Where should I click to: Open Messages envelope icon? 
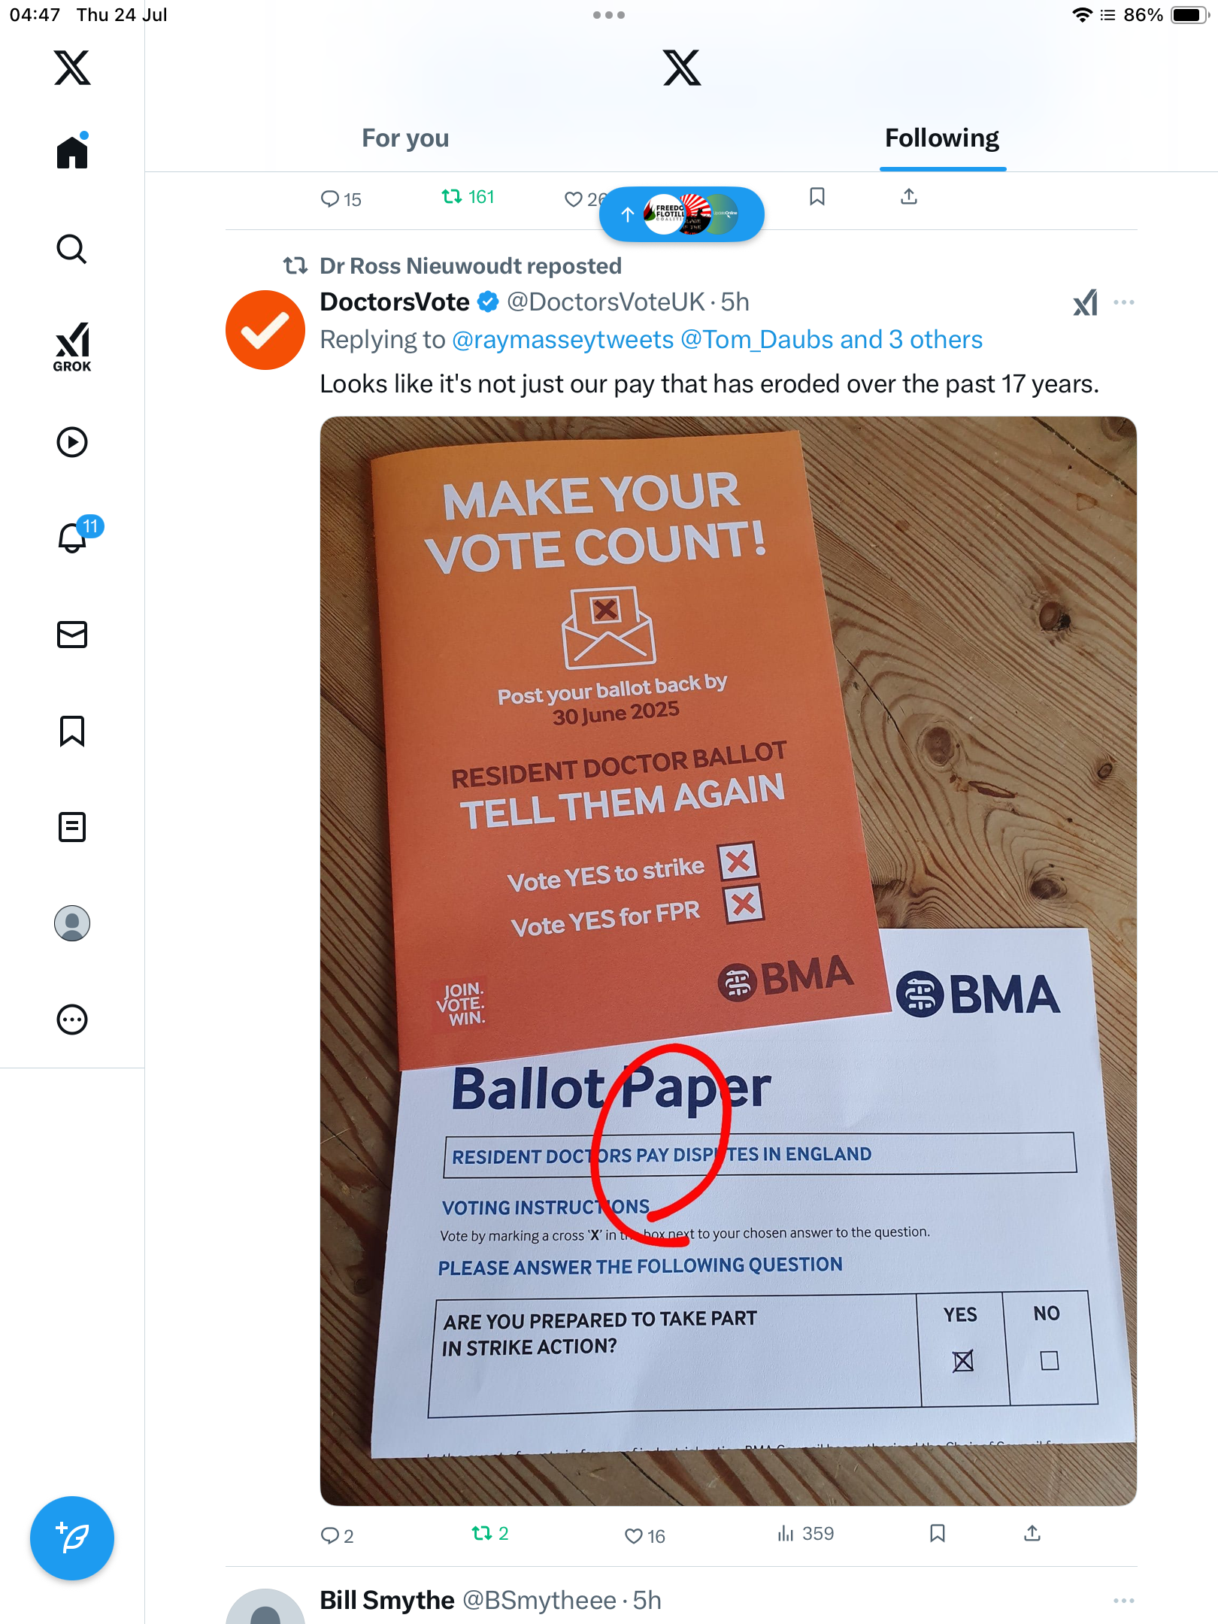pyautogui.click(x=72, y=635)
